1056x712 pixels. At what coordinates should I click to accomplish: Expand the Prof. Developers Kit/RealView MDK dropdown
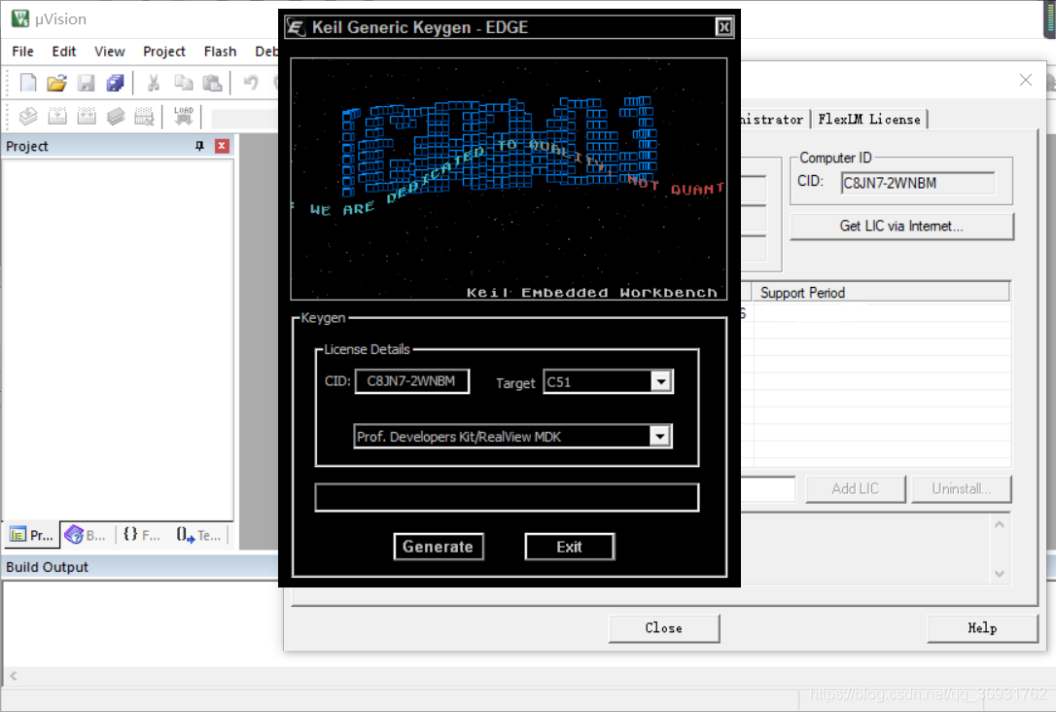tap(660, 437)
